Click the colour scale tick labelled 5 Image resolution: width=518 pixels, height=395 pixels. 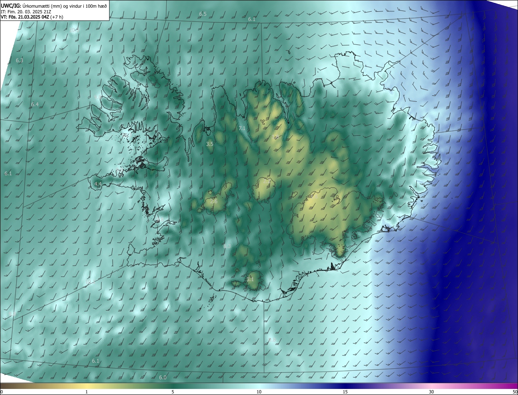tap(172, 392)
